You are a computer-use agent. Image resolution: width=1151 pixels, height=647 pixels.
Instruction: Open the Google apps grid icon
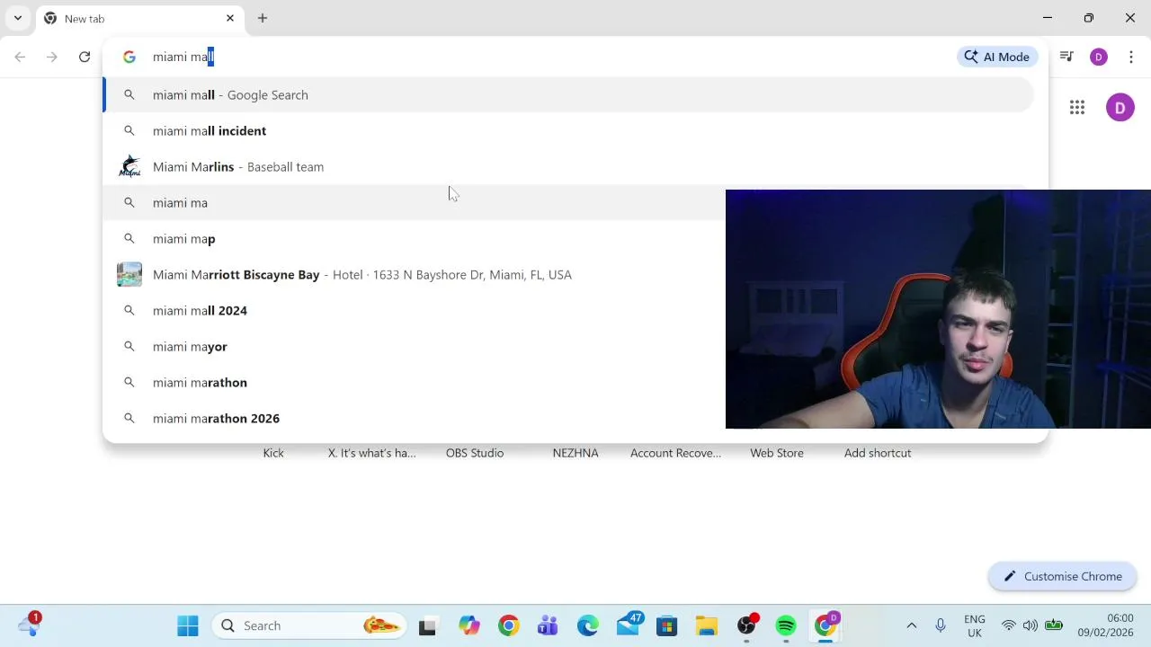[1077, 108]
